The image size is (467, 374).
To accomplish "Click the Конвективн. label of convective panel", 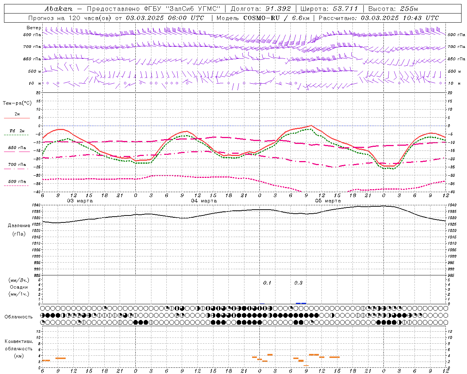I will point(19,341).
